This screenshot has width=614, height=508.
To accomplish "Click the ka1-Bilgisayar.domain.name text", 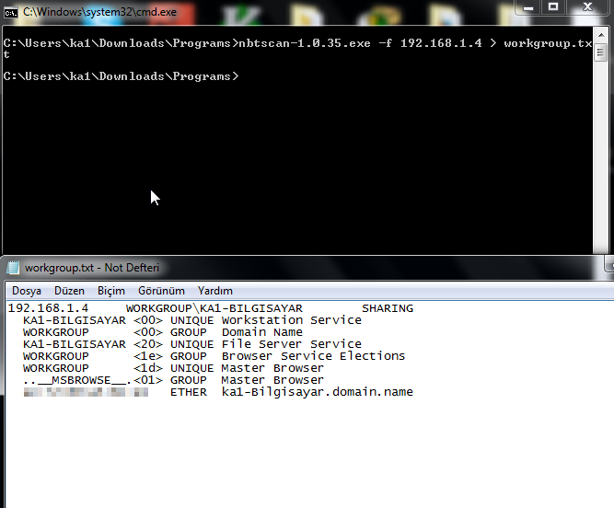I will pos(317,392).
